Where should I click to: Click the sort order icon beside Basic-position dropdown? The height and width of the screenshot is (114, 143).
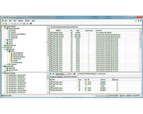pos(71,74)
